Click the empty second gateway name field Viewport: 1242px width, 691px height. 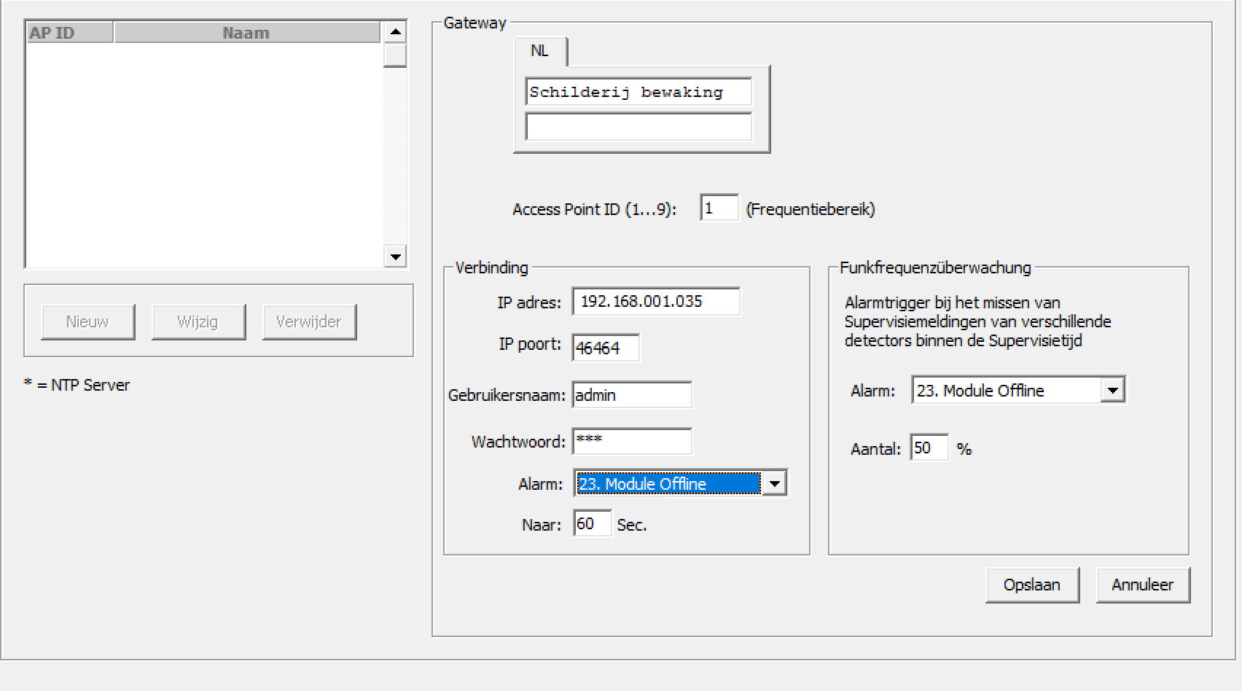point(638,127)
